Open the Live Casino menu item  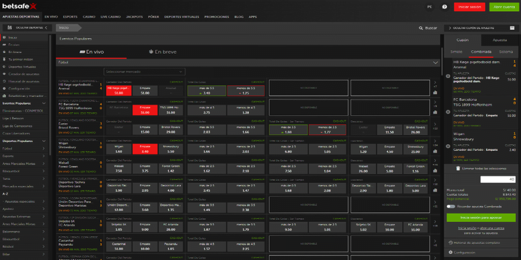click(110, 17)
